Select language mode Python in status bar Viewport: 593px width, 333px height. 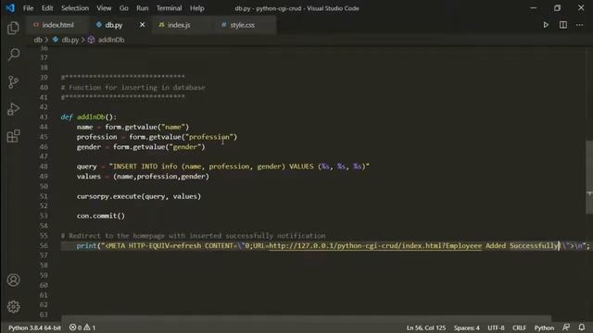coord(544,327)
